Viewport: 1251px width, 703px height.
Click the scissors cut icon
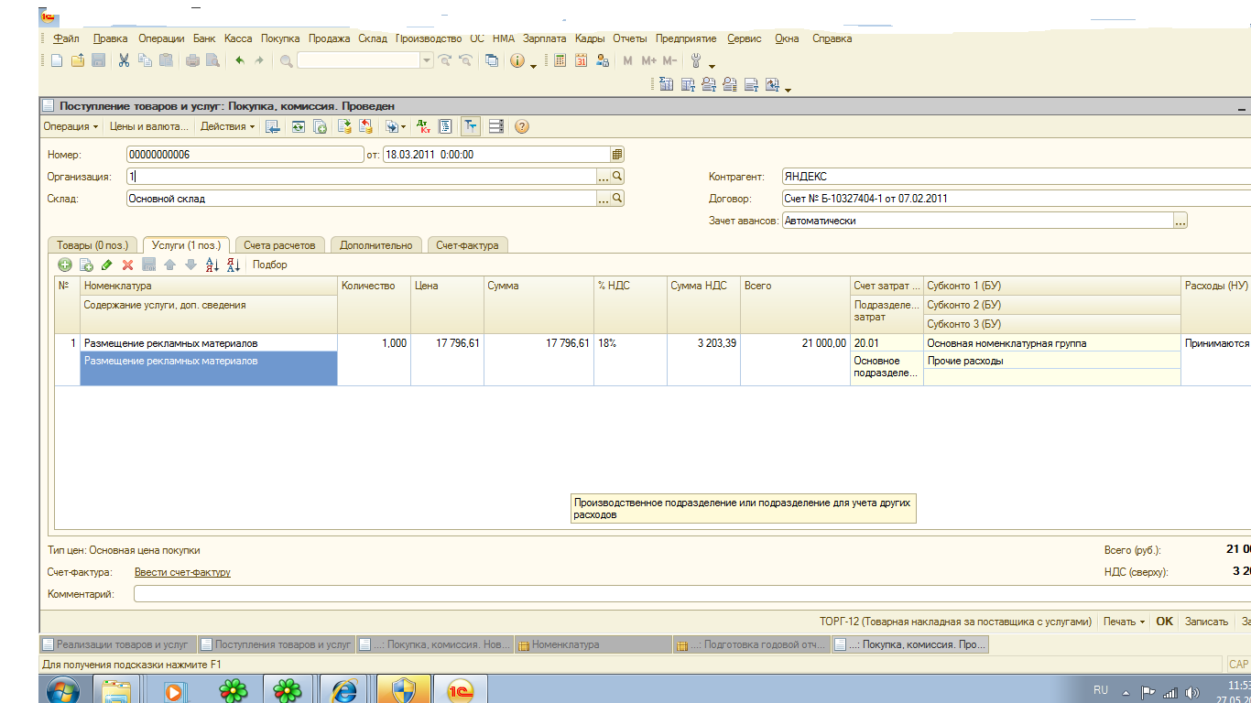(124, 60)
